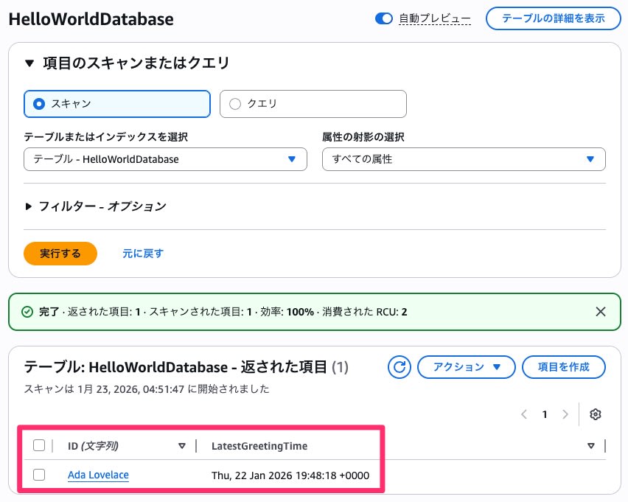Open the すべての属性 attribute projection dropdown
Image resolution: width=628 pixels, height=502 pixels.
[x=464, y=158]
